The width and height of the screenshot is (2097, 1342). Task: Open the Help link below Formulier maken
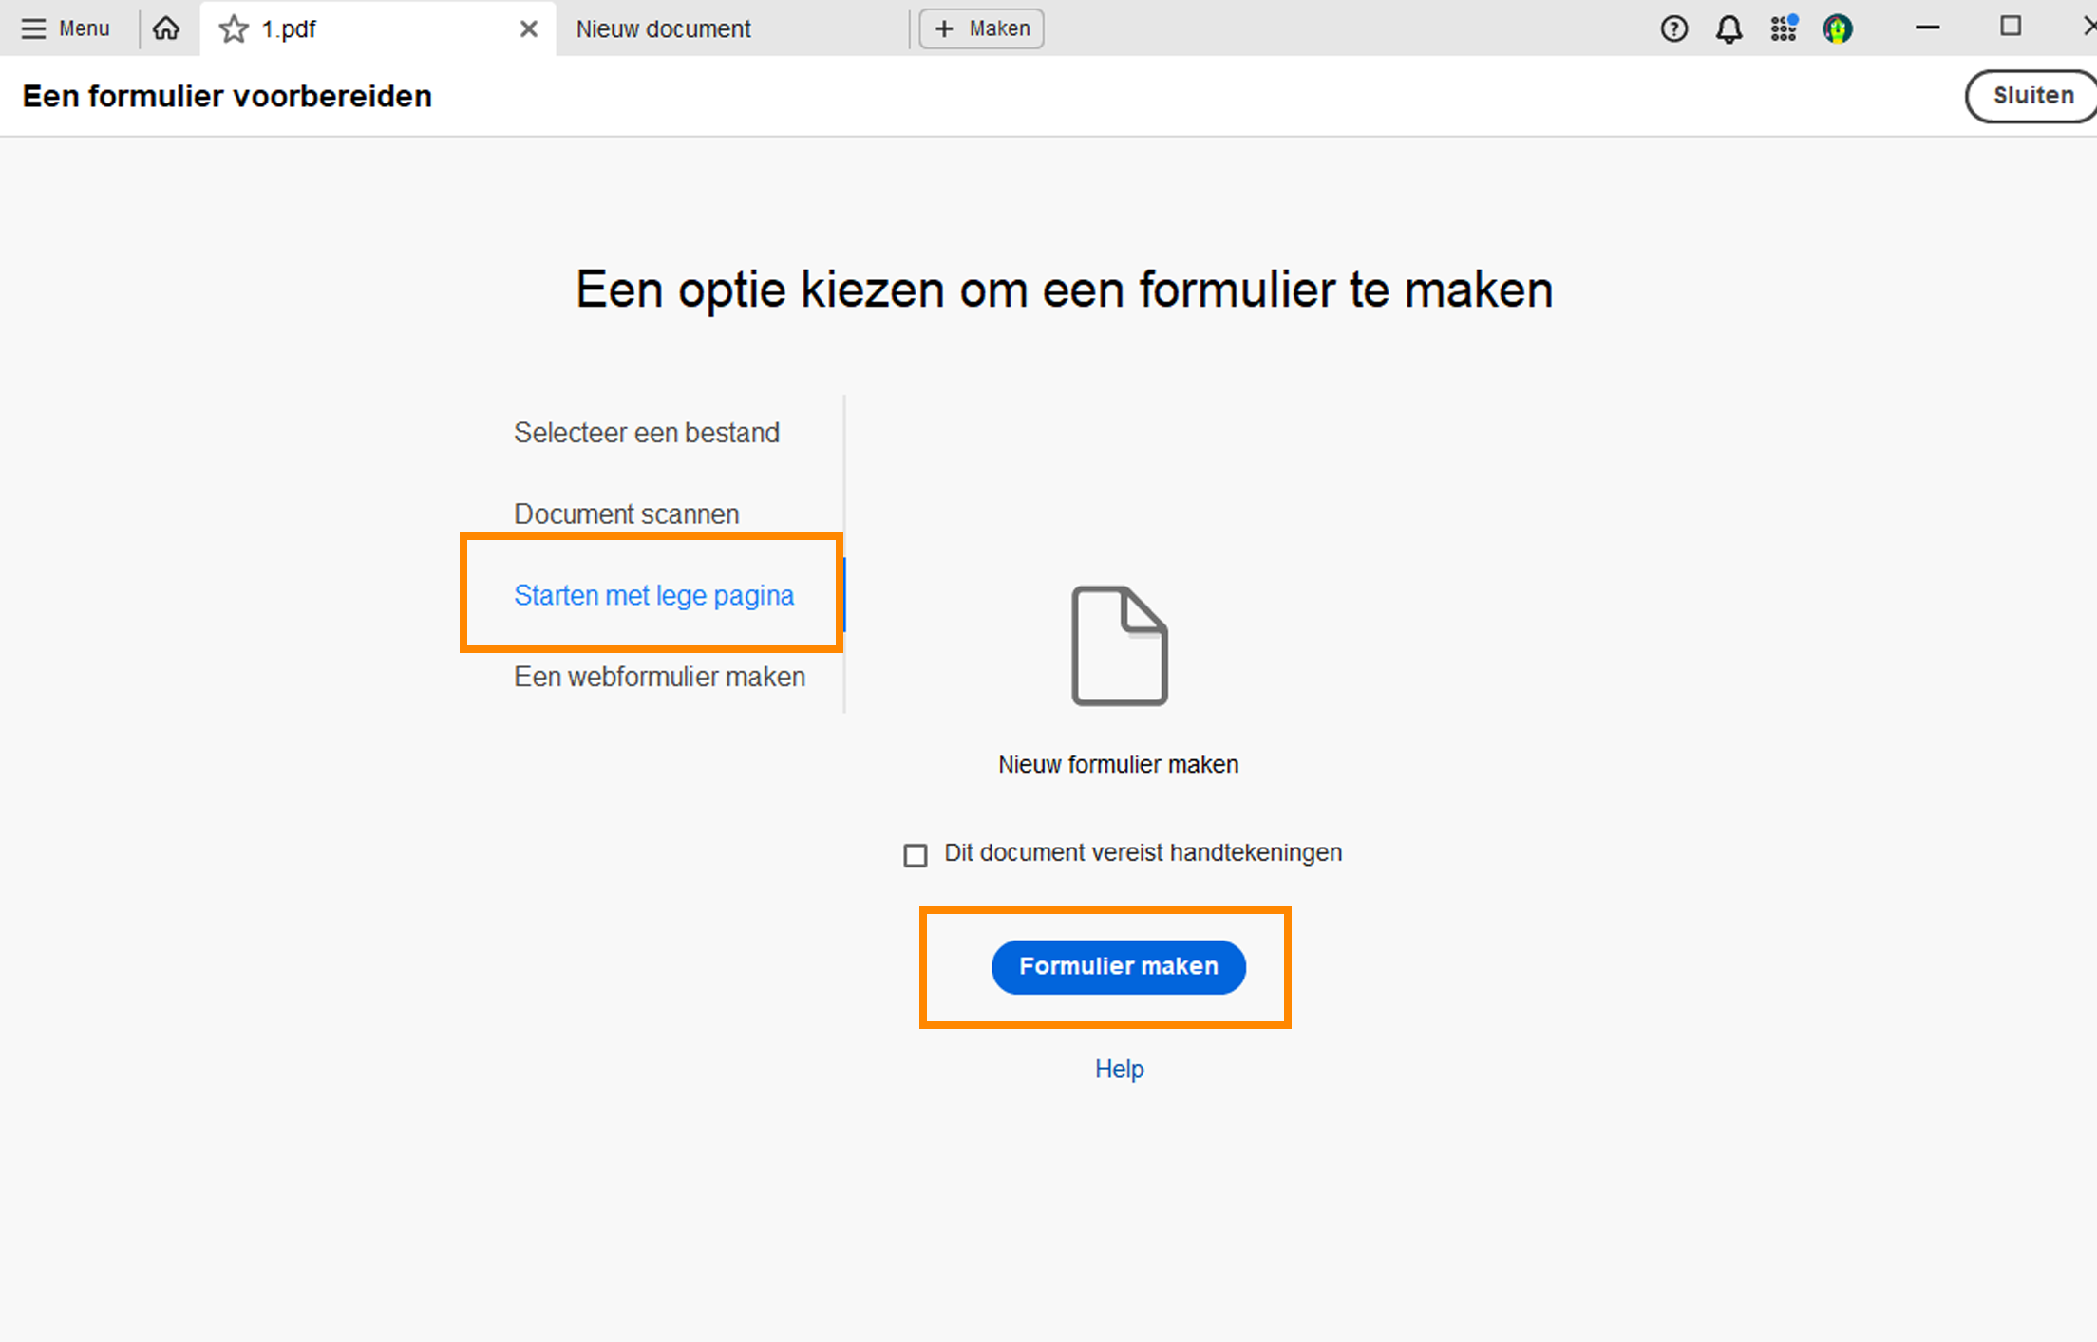pyautogui.click(x=1120, y=1069)
